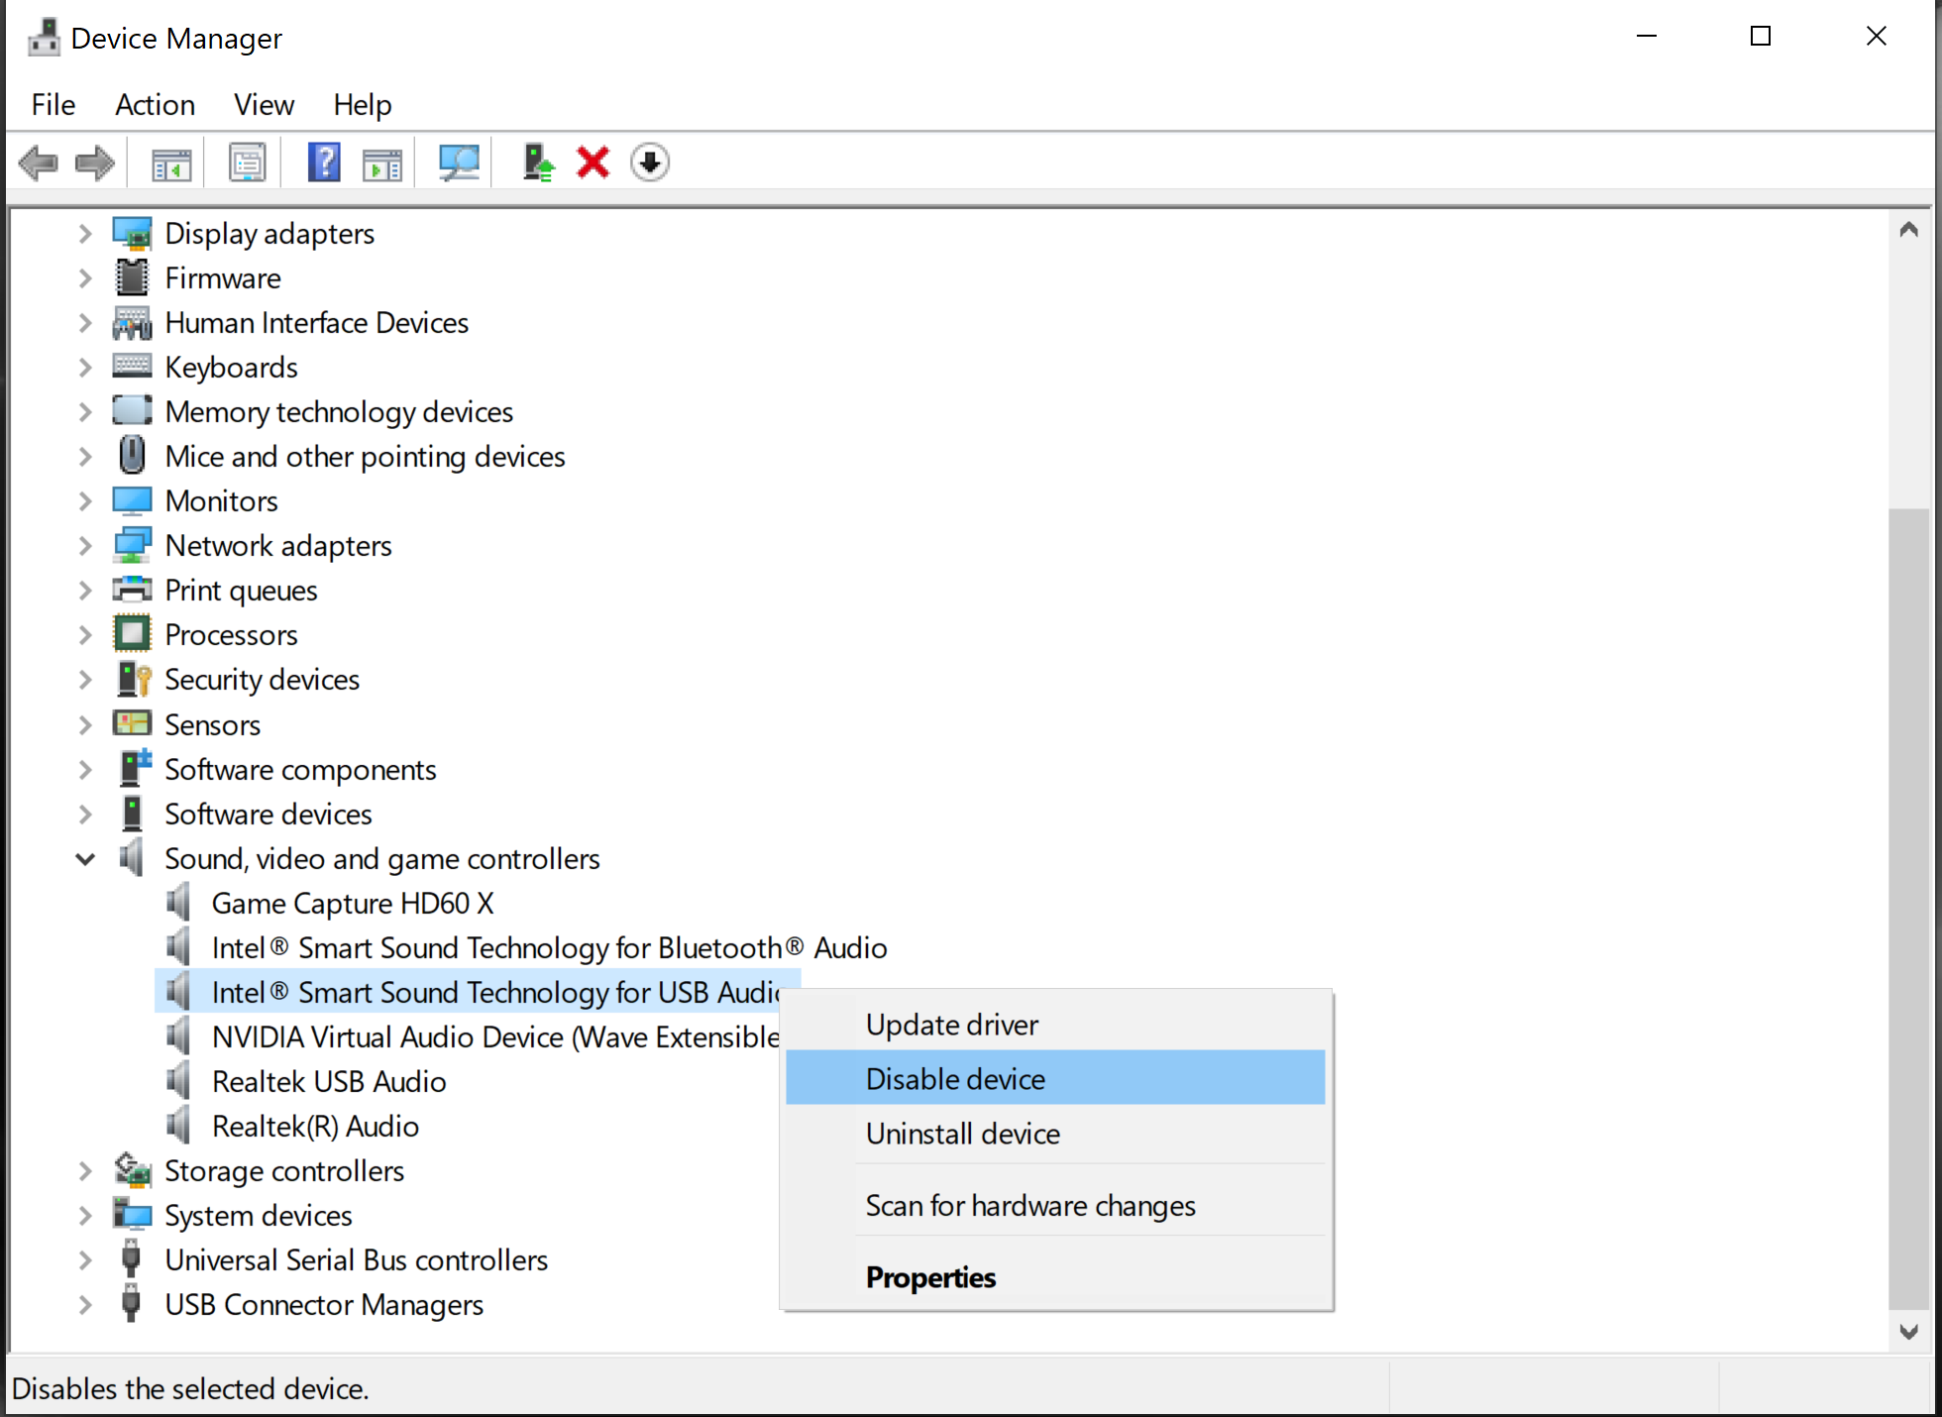The width and height of the screenshot is (1942, 1417).
Task: Click the red X uninstall device icon
Action: click(593, 163)
